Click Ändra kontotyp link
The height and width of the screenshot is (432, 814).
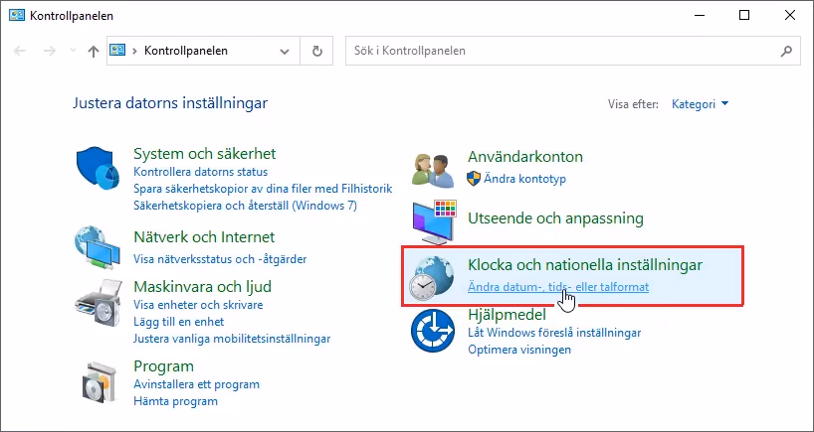[x=524, y=179]
